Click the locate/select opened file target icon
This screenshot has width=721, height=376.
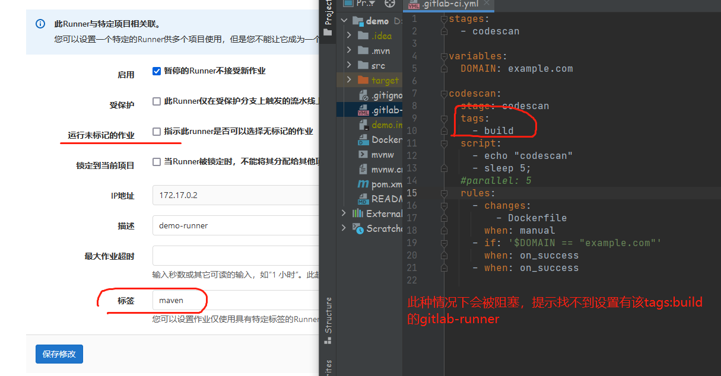click(389, 3)
